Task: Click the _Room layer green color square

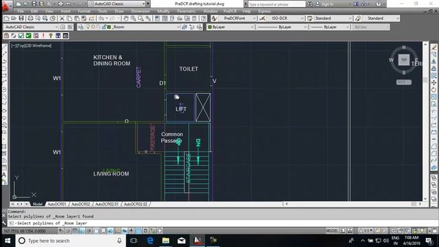Action: [109, 27]
